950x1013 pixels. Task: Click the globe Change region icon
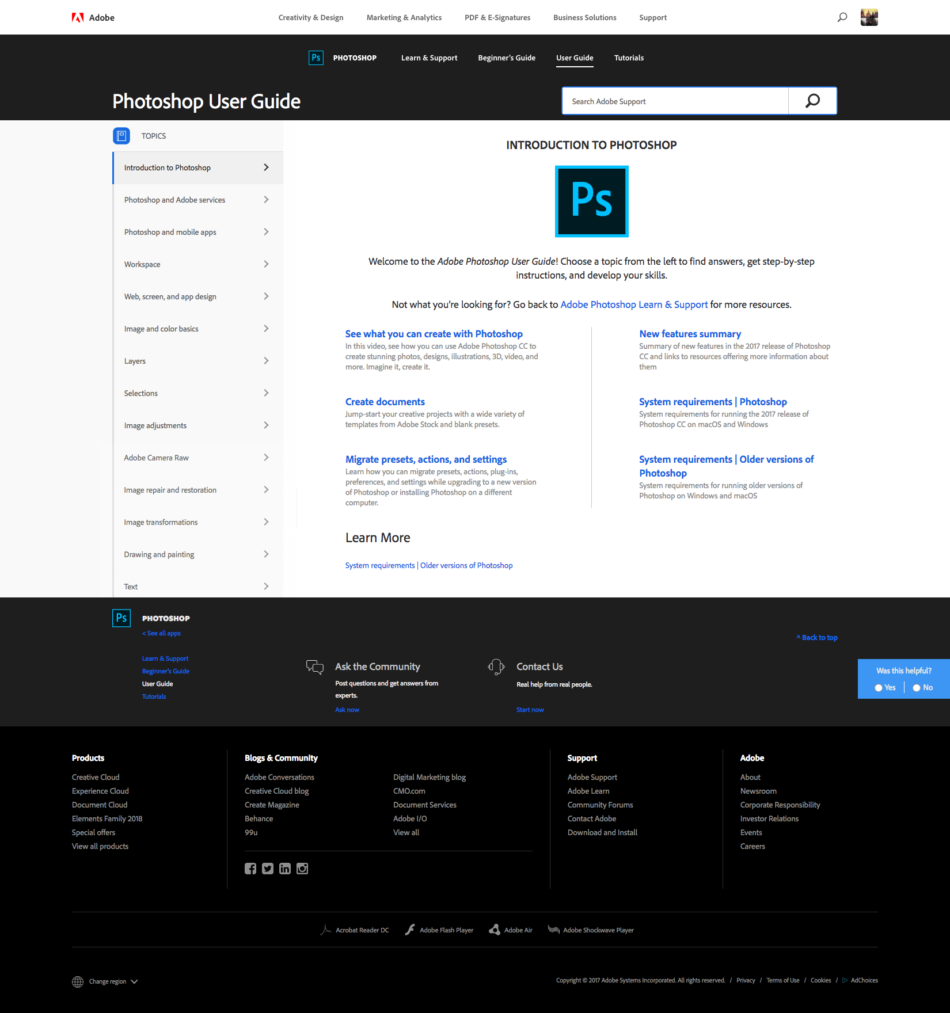[x=78, y=981]
